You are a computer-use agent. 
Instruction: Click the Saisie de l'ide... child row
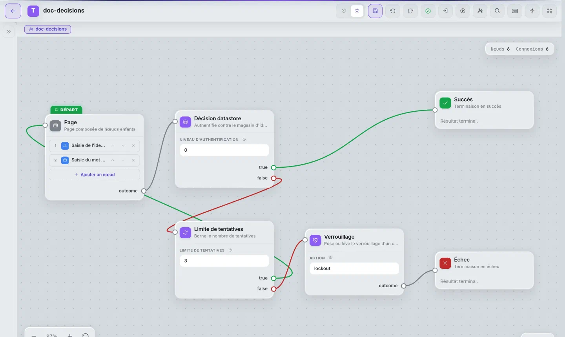point(95,146)
